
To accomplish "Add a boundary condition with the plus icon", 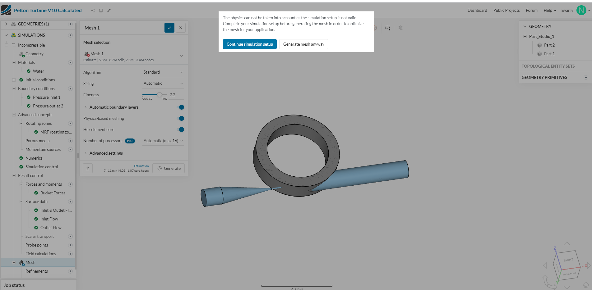I will [70, 88].
